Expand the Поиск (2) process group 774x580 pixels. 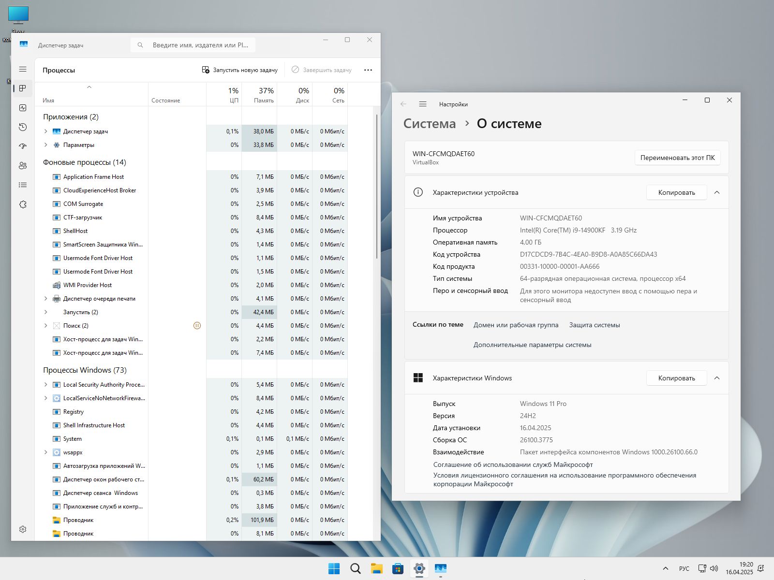(46, 326)
